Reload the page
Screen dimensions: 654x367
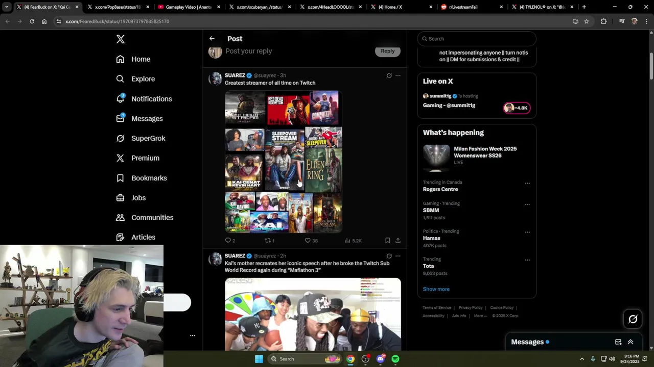(32, 21)
